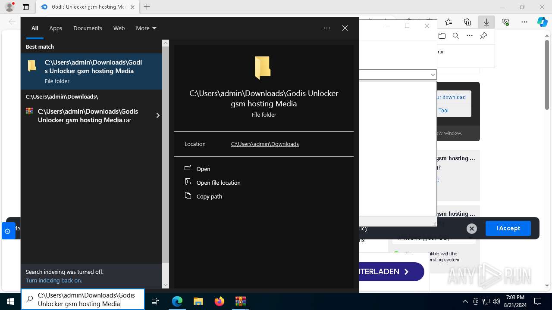
Task: Expand WinRAR address bar dropdown
Action: tap(433, 74)
